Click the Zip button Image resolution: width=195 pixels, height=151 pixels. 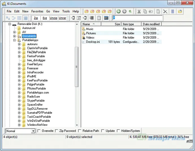click(x=36, y=18)
